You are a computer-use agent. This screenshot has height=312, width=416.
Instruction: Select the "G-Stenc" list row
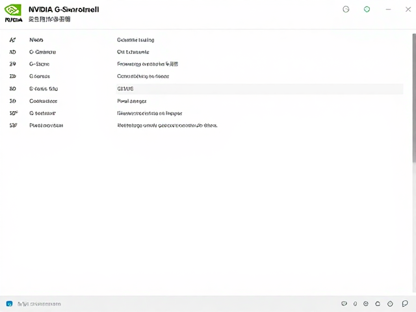pos(39,64)
